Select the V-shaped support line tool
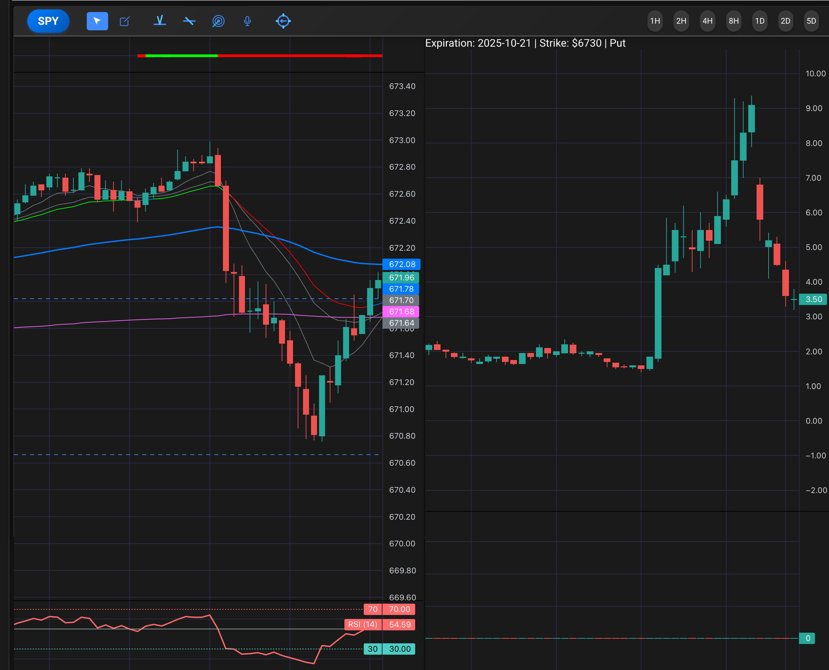829x670 pixels. (160, 21)
